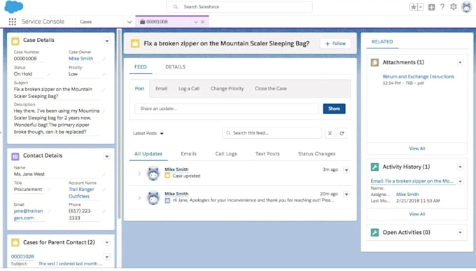Open user profile avatar menu
Screen dimensions: 476x271
tap(466, 7)
